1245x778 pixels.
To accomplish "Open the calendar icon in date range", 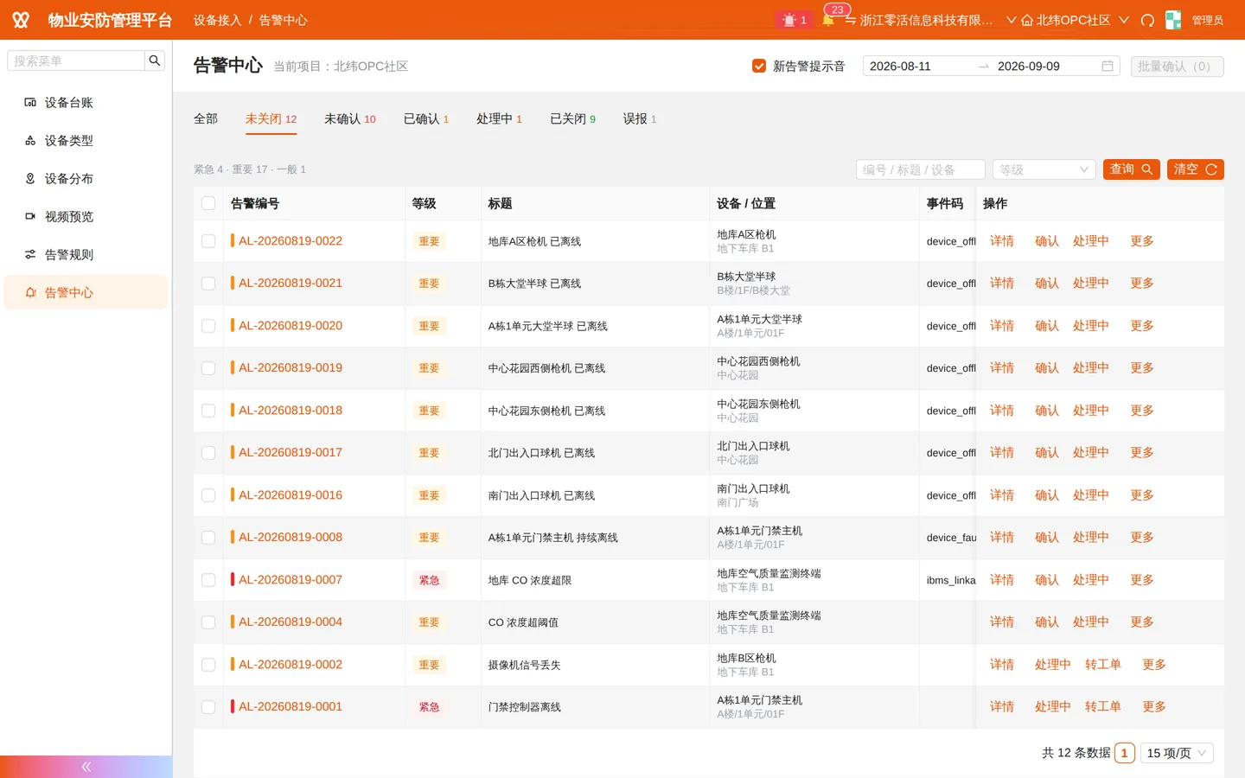I will coord(1108,66).
